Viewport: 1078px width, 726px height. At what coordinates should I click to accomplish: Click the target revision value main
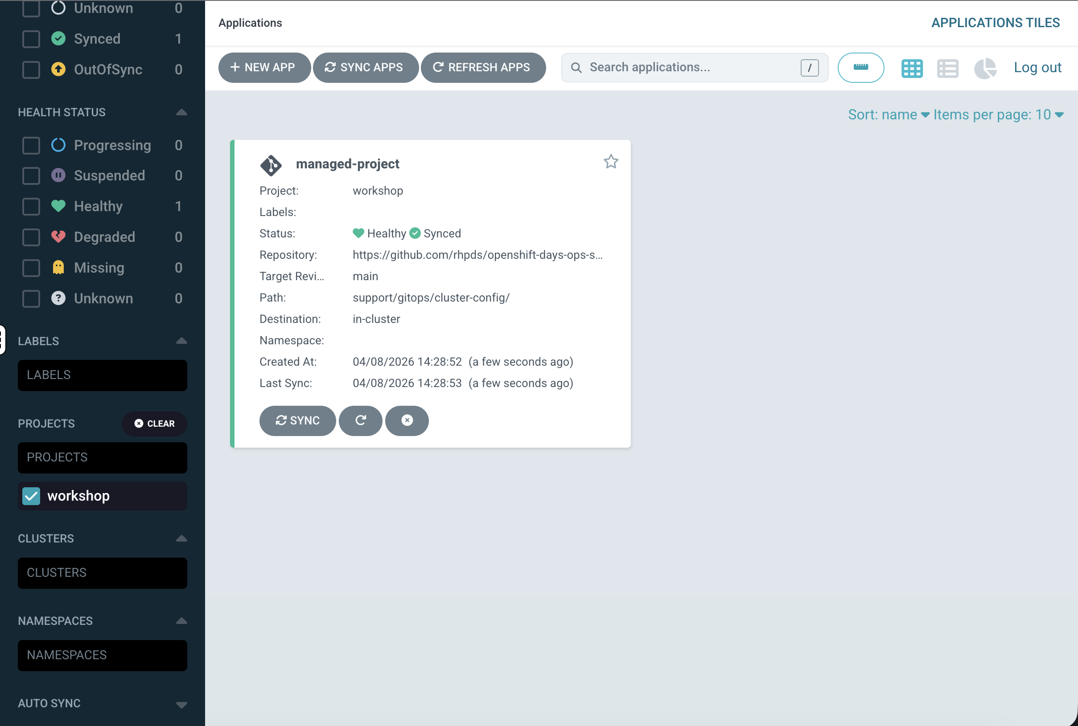tap(365, 277)
